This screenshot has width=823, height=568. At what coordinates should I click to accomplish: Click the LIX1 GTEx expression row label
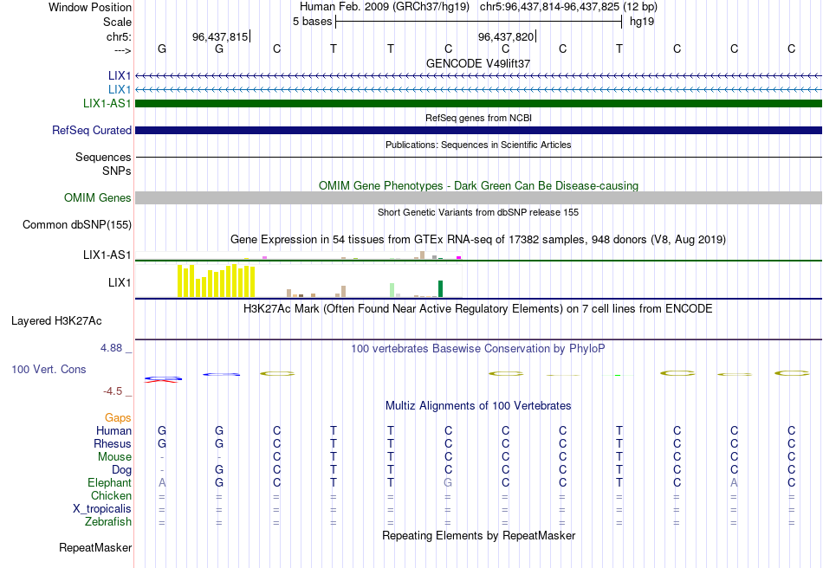(x=120, y=282)
